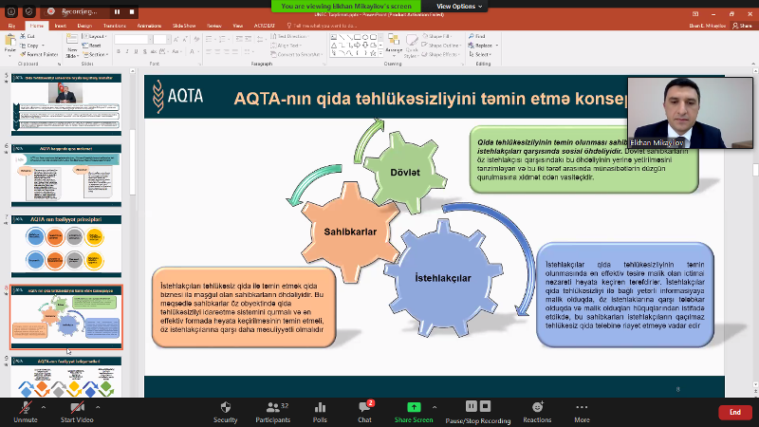Open the Section dropdown

tap(96, 54)
